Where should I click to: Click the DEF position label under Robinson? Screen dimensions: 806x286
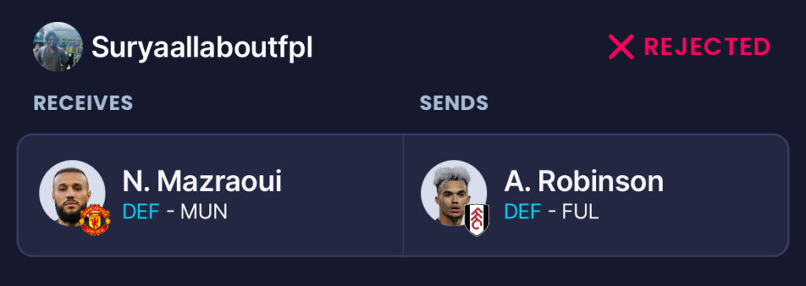pos(523,211)
